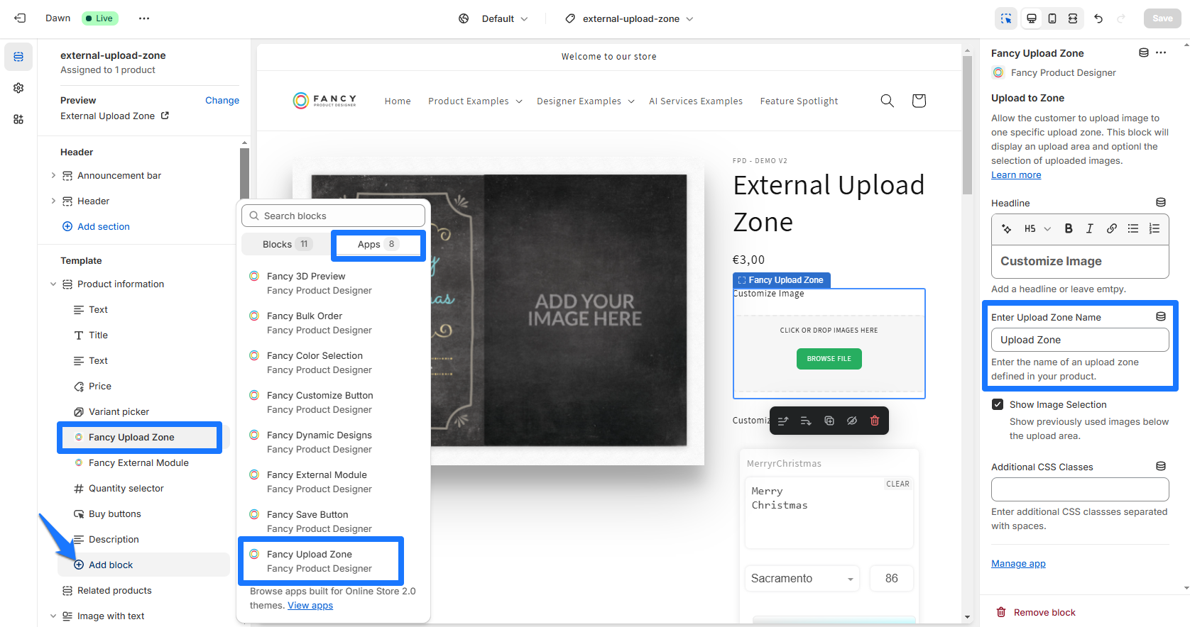Switch to desktop preview
The height and width of the screenshot is (627, 1190).
point(1032,18)
